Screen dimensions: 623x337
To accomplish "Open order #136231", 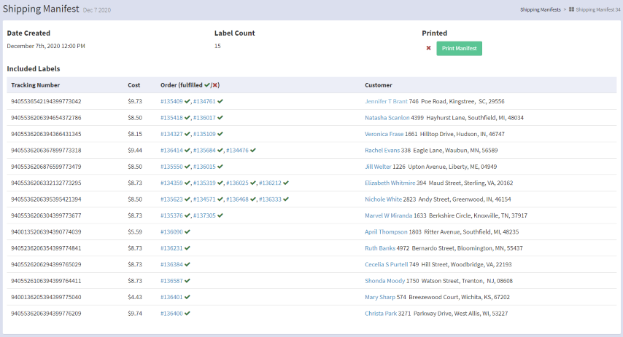I will pos(171,248).
